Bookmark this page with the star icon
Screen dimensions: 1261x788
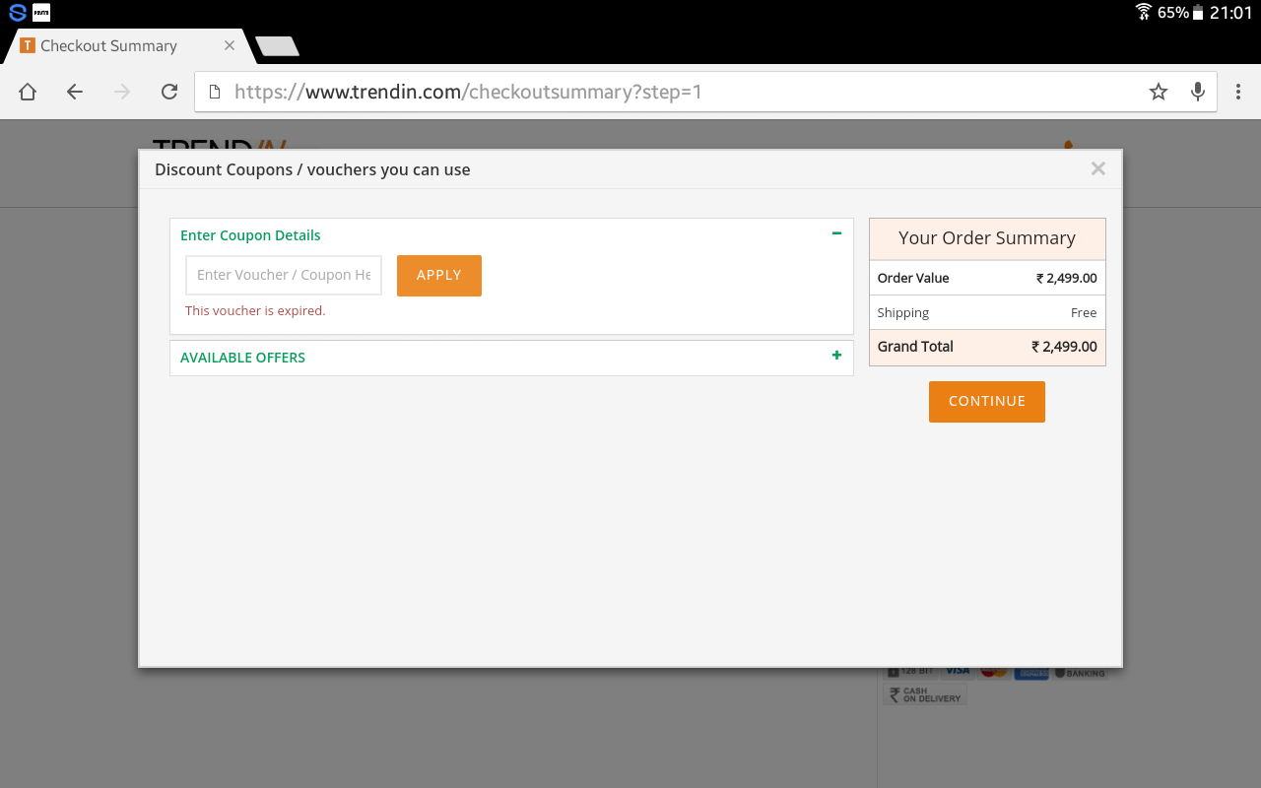click(1159, 92)
